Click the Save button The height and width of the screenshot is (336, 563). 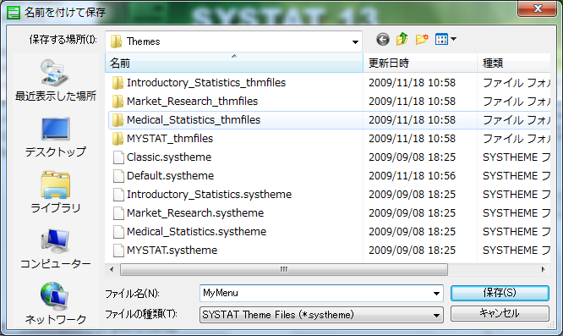point(500,293)
